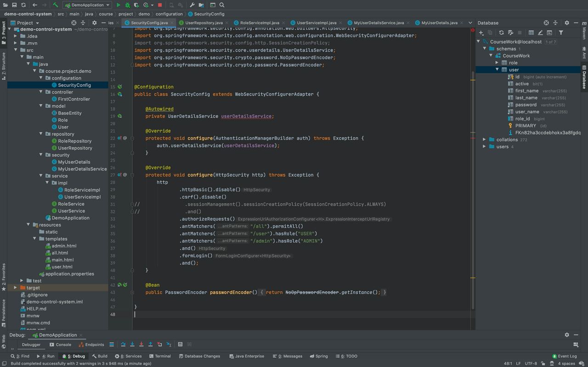Step into using the blue down-arrow debug icon

click(x=132, y=344)
